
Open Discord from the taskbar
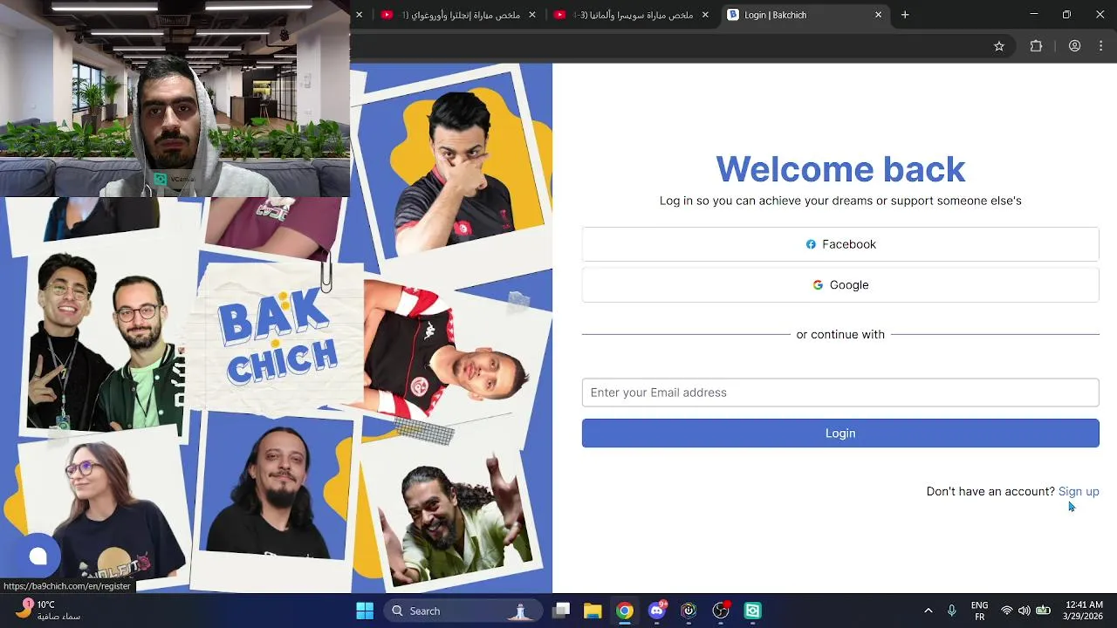[x=657, y=611]
